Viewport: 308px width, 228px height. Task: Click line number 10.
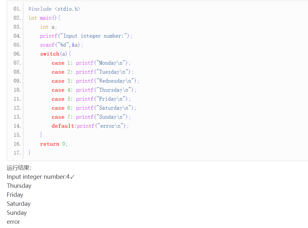(x=17, y=90)
